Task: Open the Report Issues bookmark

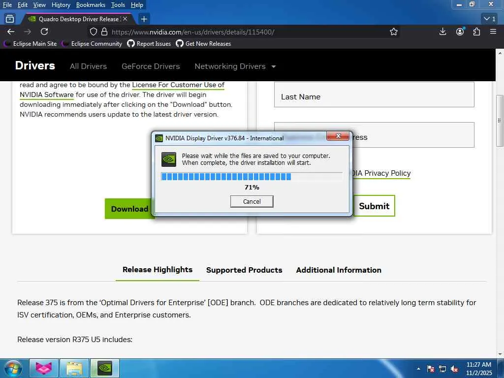Action: (149, 44)
